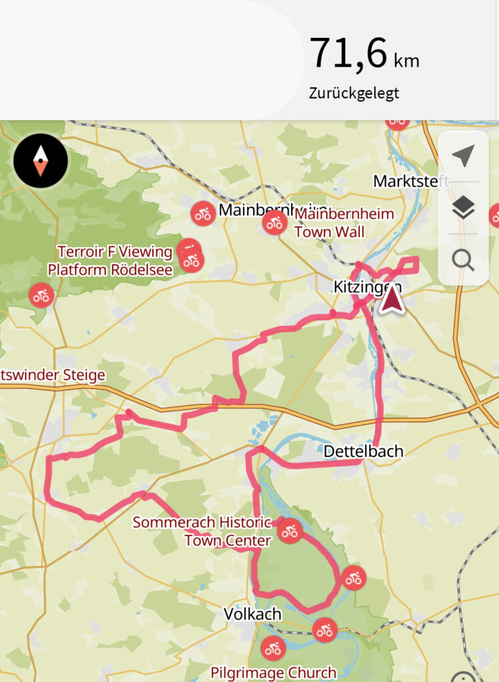Tap the compass north orientation button

tap(41, 161)
